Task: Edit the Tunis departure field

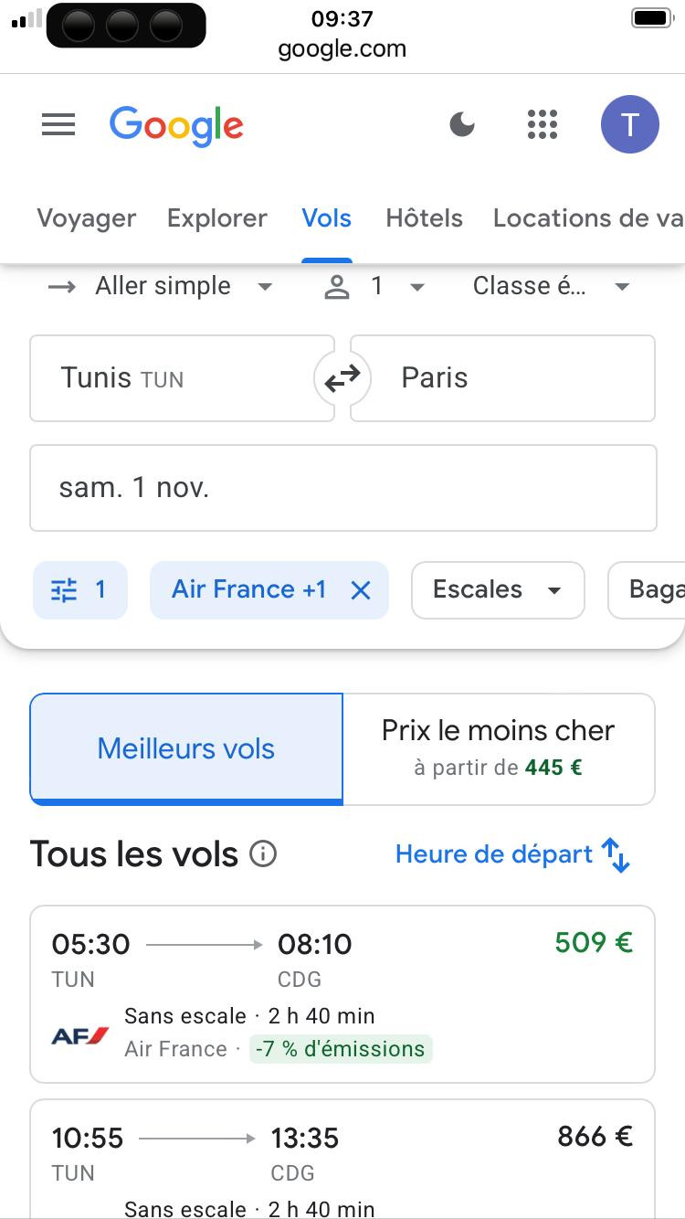Action: click(181, 378)
